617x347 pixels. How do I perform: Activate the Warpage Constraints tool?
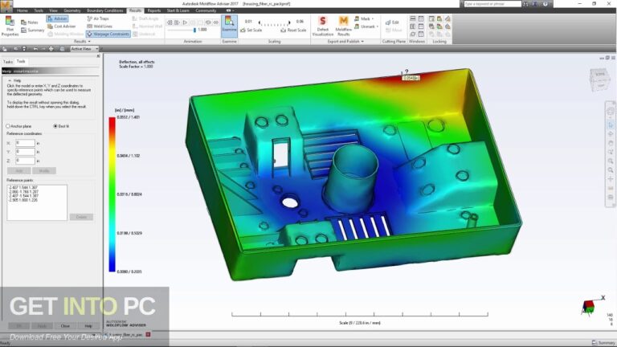click(x=108, y=35)
